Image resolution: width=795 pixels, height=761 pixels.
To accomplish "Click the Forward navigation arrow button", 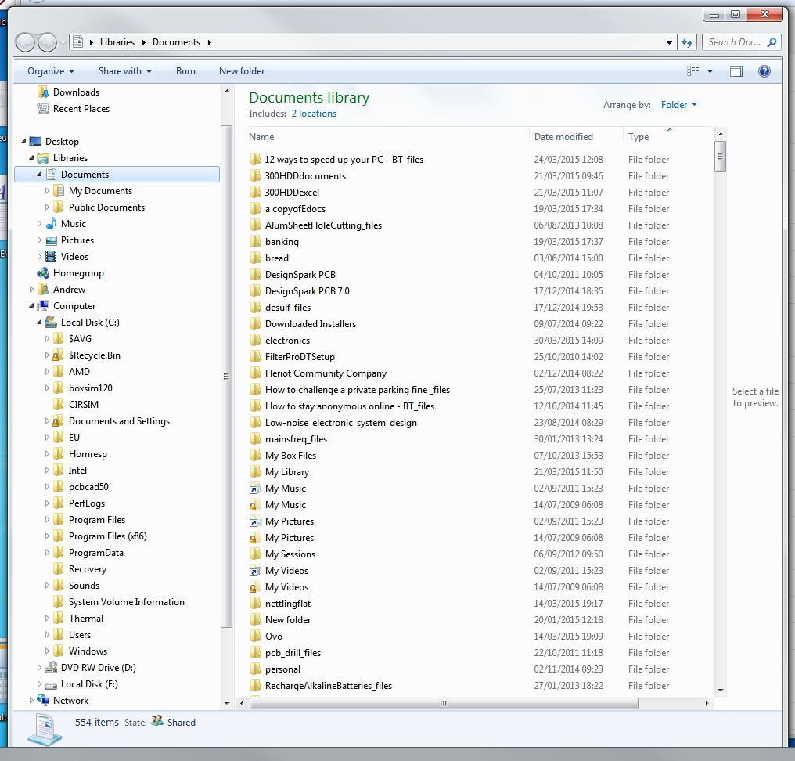I will coord(48,42).
